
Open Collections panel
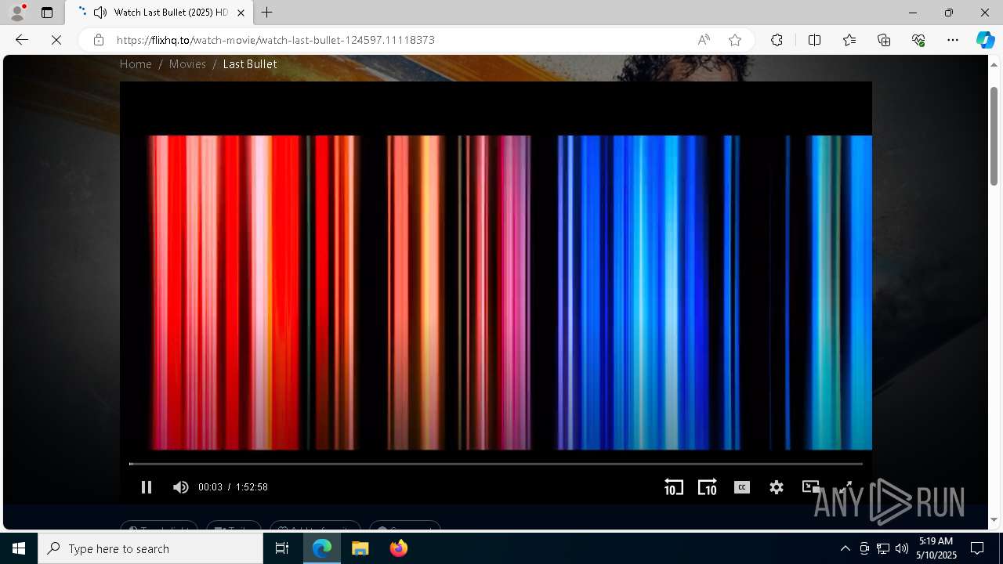884,40
